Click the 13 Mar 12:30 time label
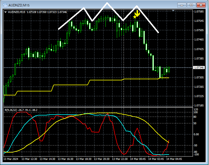209x165 pixels. (x=29, y=159)
